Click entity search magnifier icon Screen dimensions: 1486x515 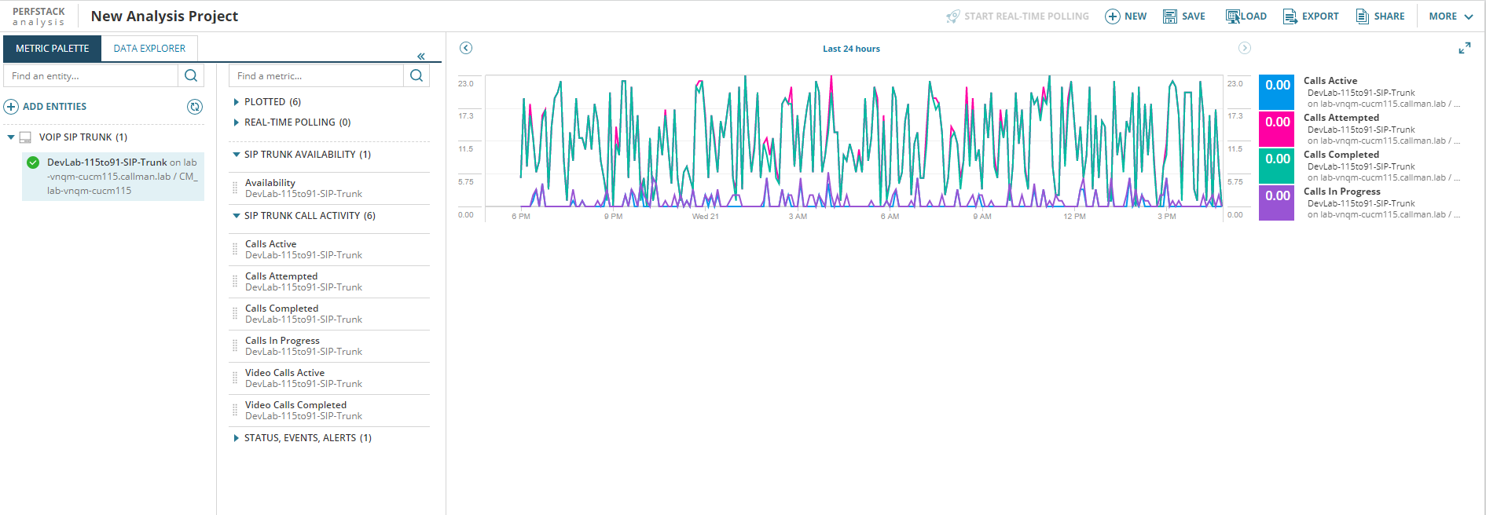(x=191, y=76)
